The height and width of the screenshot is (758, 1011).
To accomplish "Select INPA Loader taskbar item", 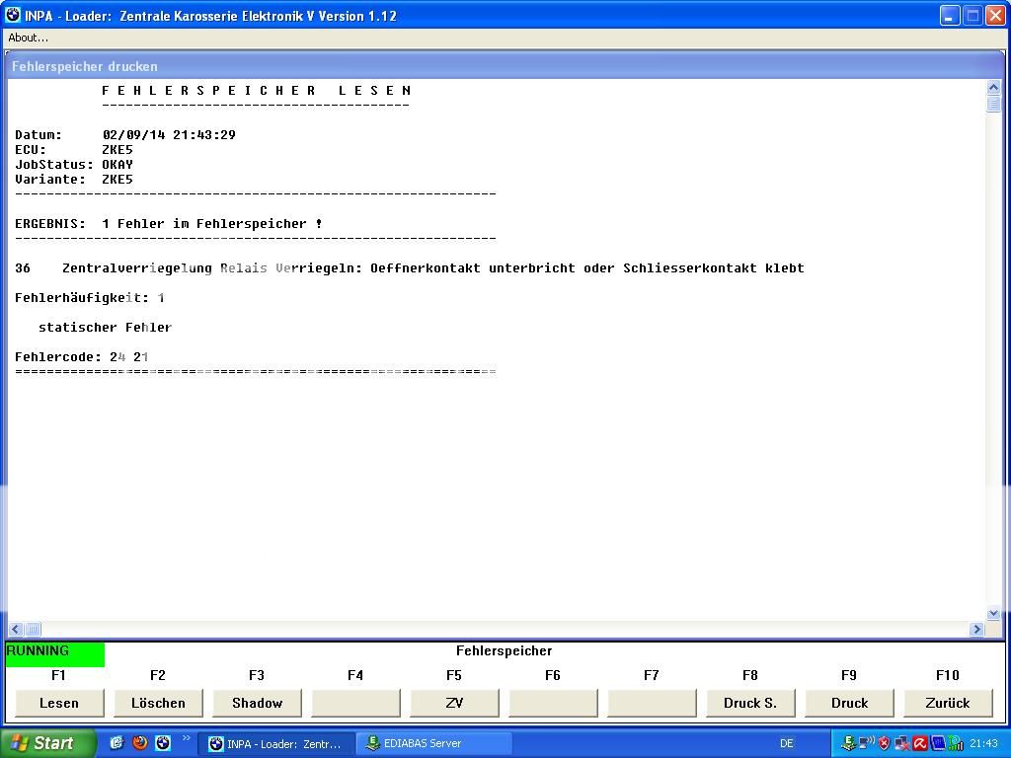I will (275, 743).
